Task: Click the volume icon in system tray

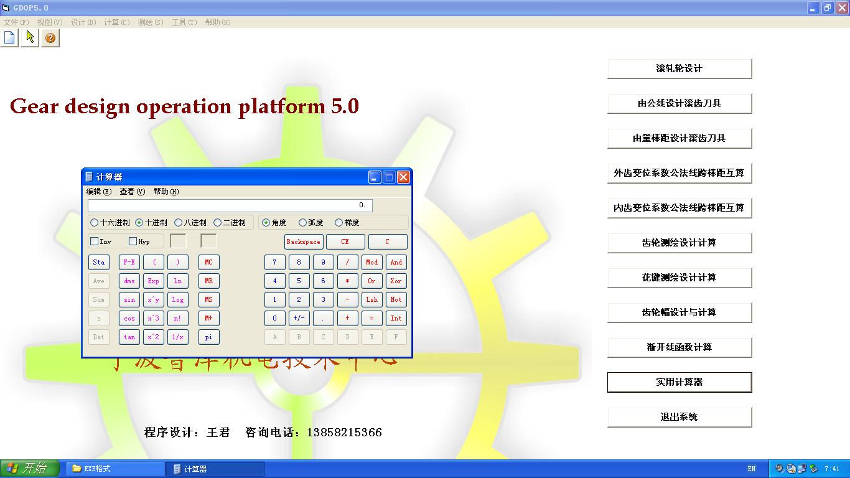Action: (x=780, y=469)
